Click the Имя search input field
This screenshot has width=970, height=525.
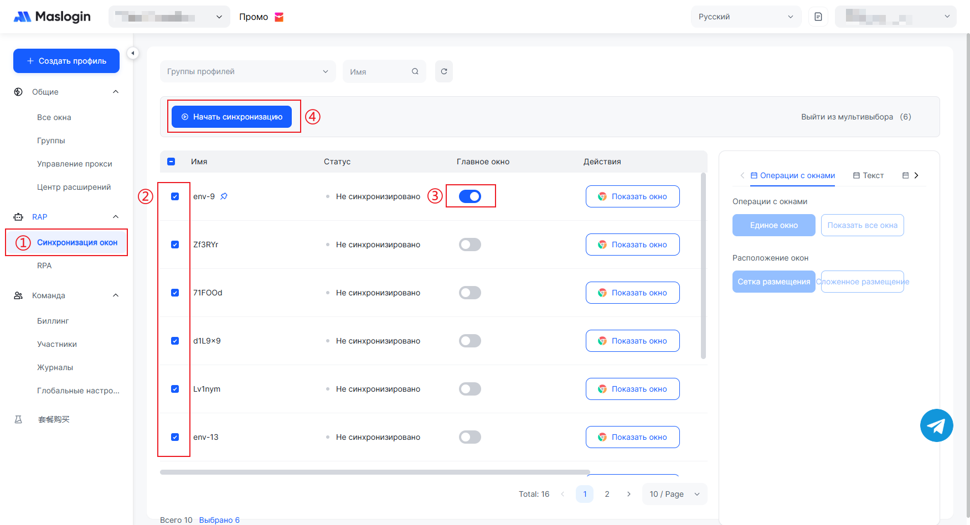378,72
